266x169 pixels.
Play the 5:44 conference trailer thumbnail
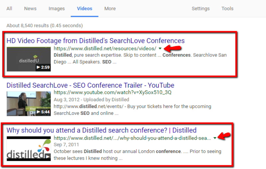(29, 104)
